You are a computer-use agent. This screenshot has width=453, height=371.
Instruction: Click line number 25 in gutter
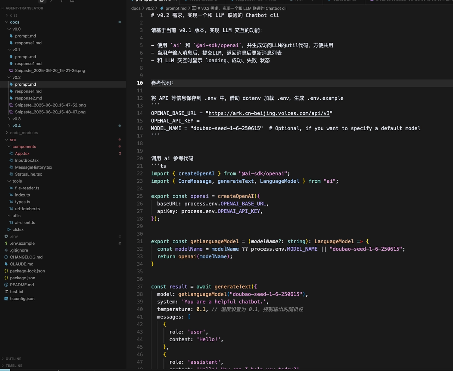pyautogui.click(x=140, y=196)
